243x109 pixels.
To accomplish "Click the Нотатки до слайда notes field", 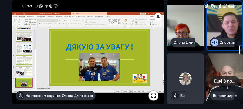I will 43,88.
